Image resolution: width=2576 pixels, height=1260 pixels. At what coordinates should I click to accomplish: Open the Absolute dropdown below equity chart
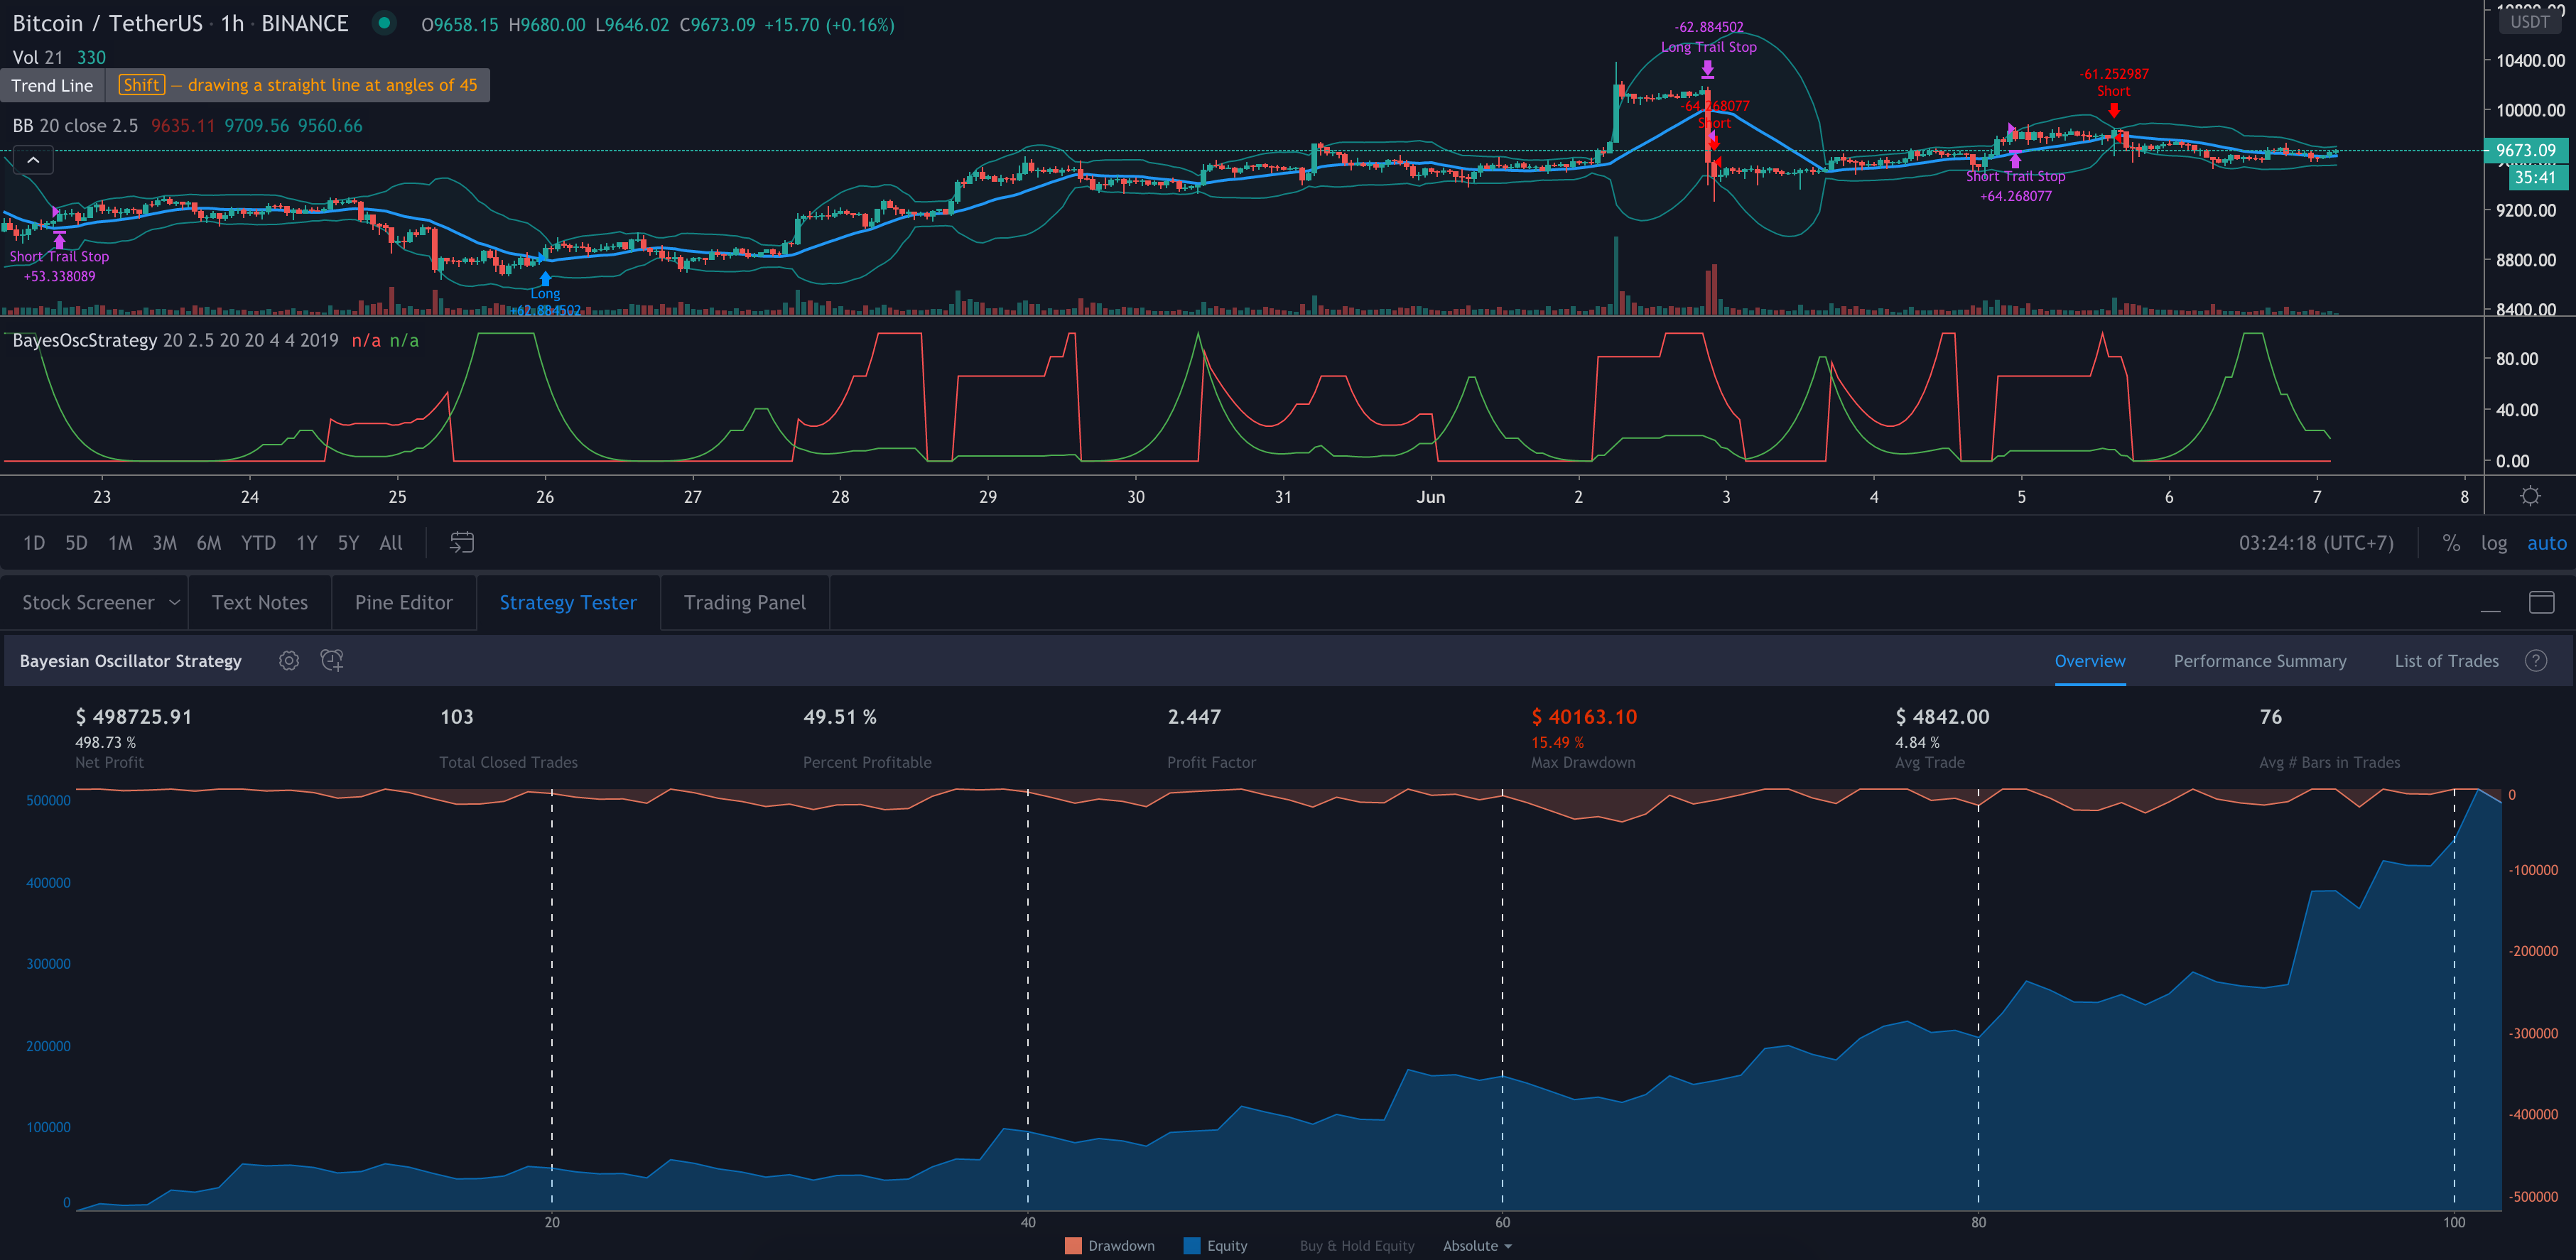[x=1477, y=1246]
